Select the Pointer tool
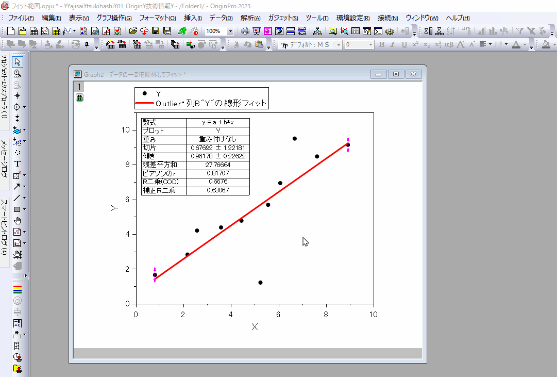557x377 pixels. tap(17, 62)
